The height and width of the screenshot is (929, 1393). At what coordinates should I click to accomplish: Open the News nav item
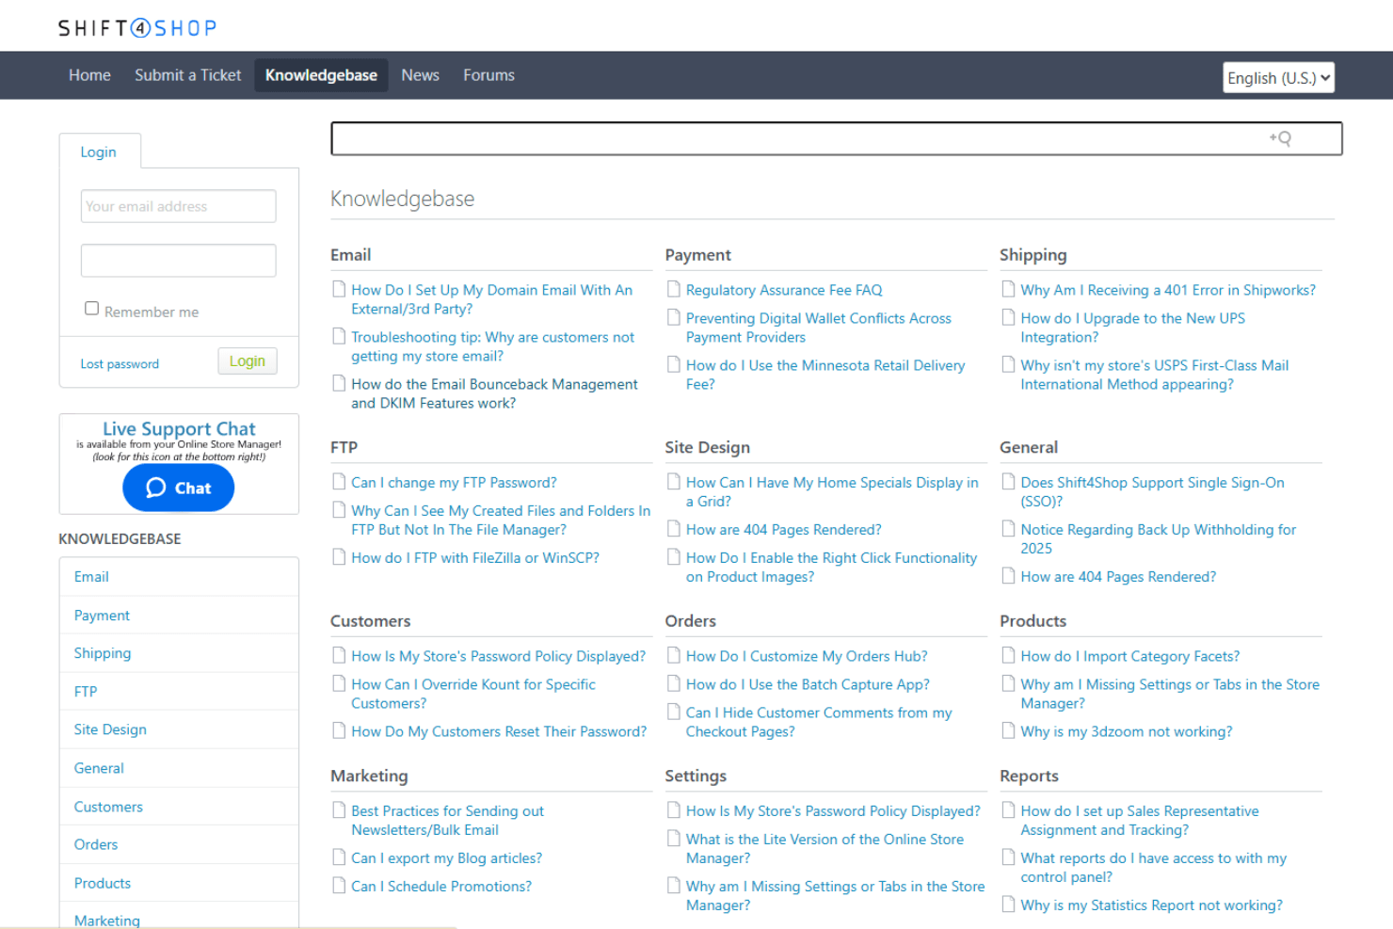tap(420, 75)
